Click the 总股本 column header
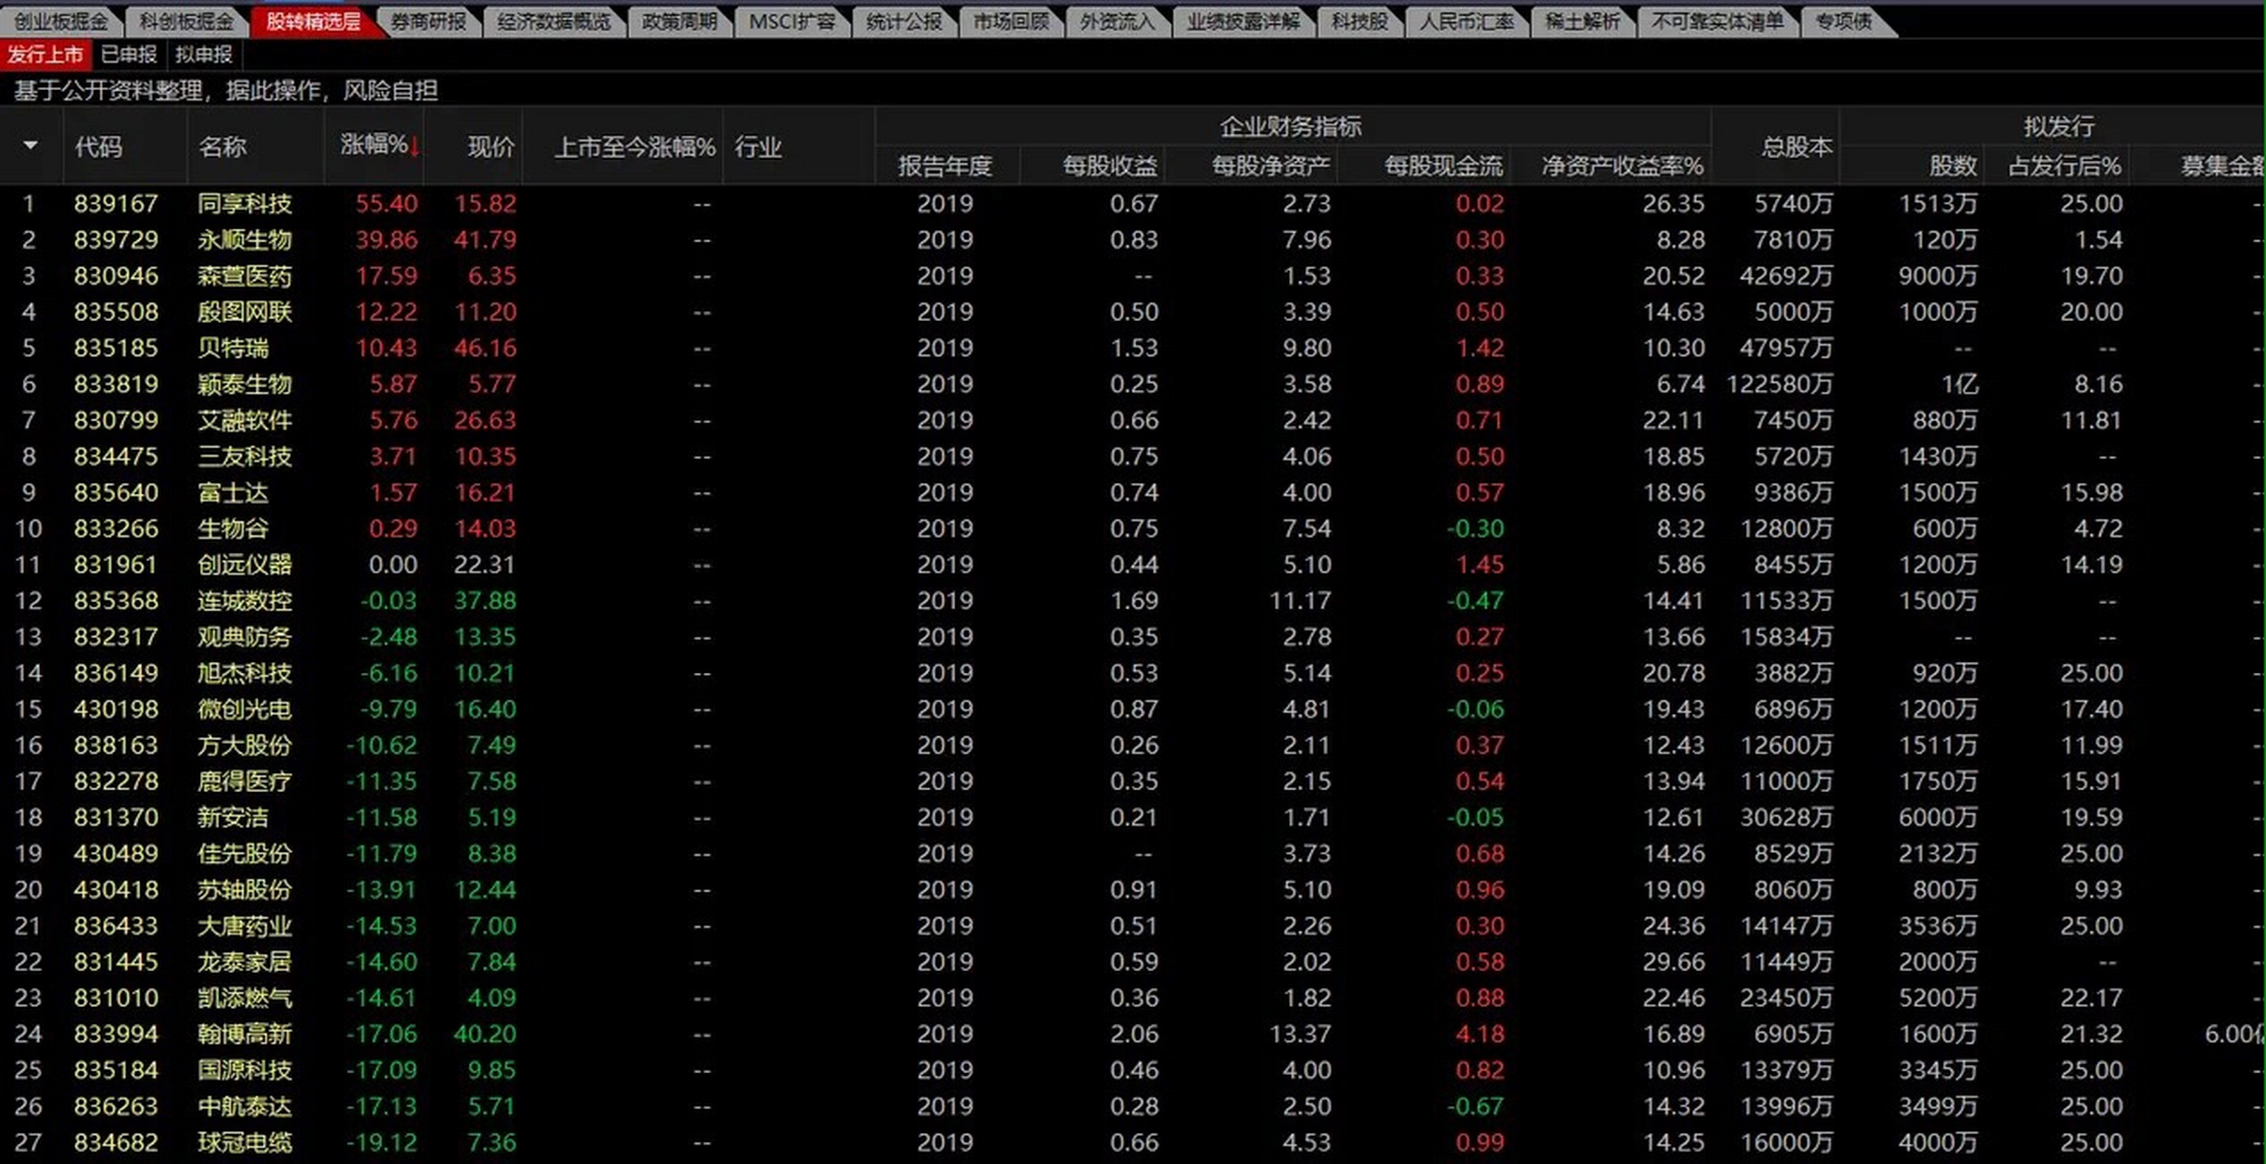 pyautogui.click(x=1796, y=146)
